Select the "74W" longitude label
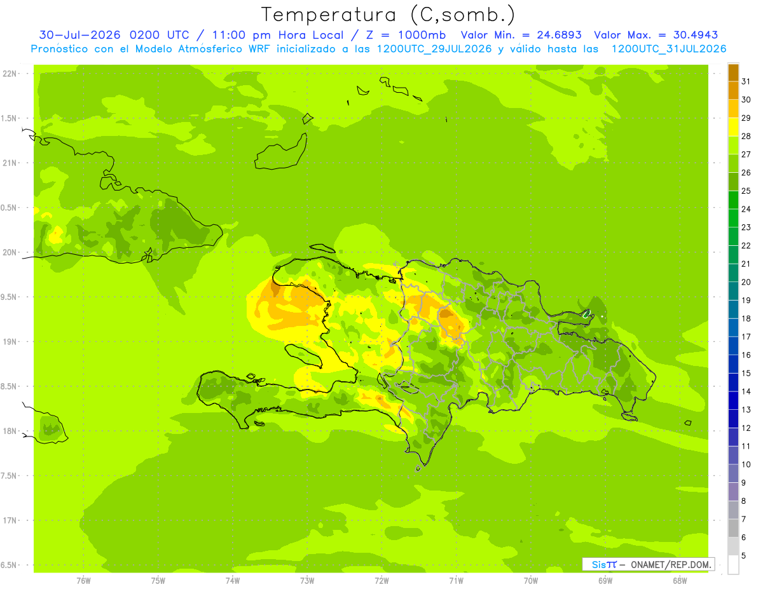 [233, 581]
